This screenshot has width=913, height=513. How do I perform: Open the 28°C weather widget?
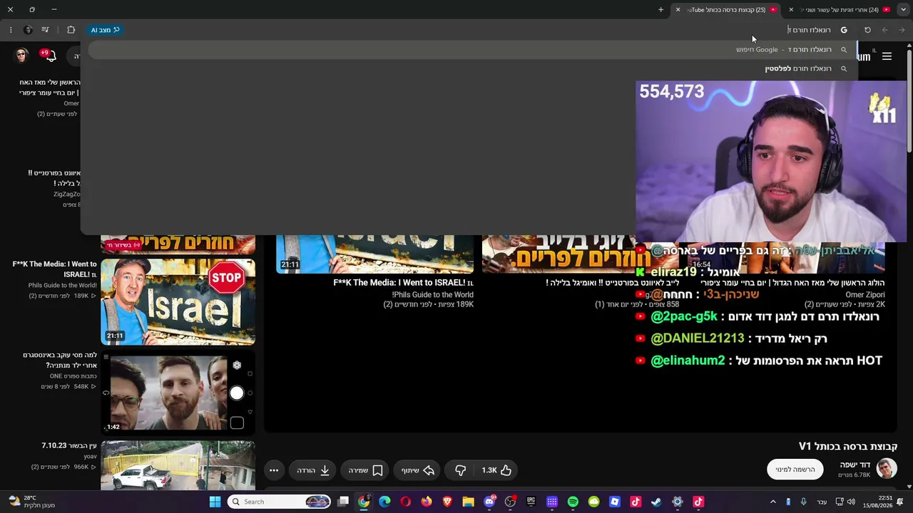(x=31, y=502)
